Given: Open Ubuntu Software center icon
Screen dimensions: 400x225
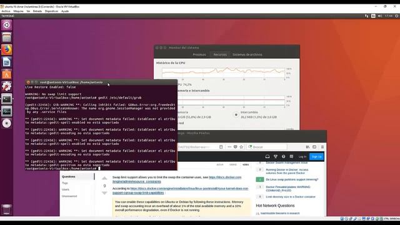Looking at the screenshot, I should point(7,74).
